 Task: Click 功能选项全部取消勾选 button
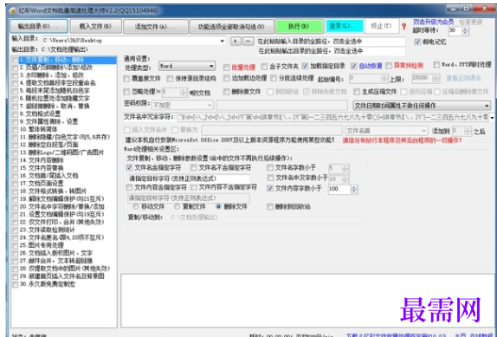pos(232,26)
